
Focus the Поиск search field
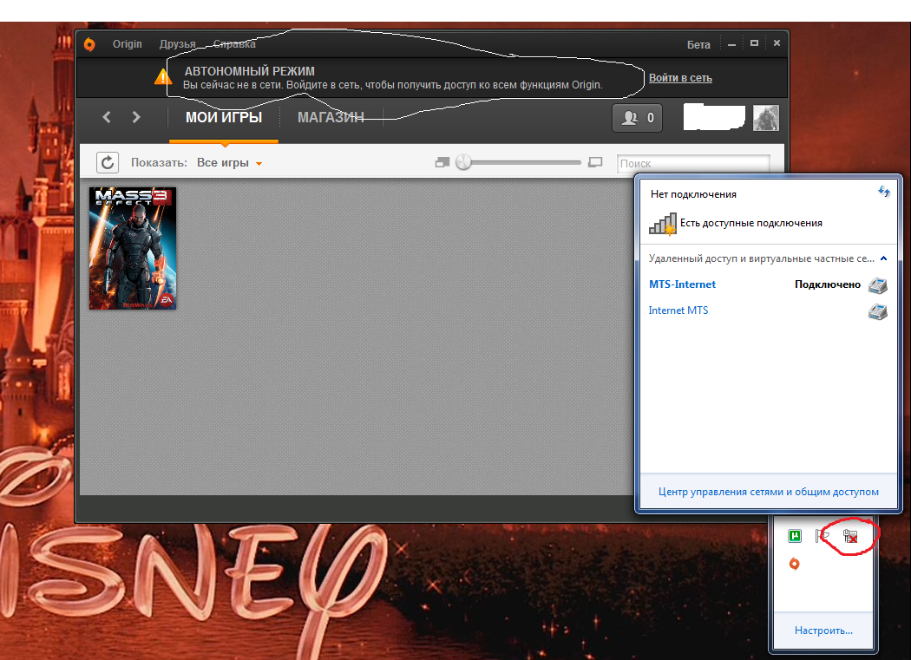point(694,164)
